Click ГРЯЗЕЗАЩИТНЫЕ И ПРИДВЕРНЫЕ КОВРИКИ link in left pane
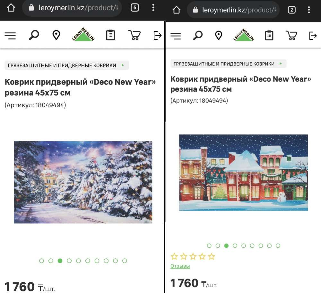Image resolution: width=321 pixels, height=293 pixels. pyautogui.click(x=62, y=65)
